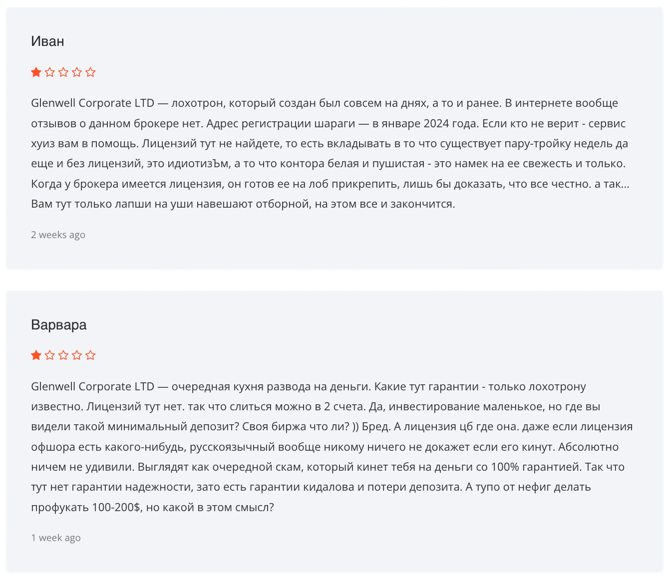The image size is (664, 581).
Task: Click the third star in Иван's rating
Action: [x=63, y=72]
